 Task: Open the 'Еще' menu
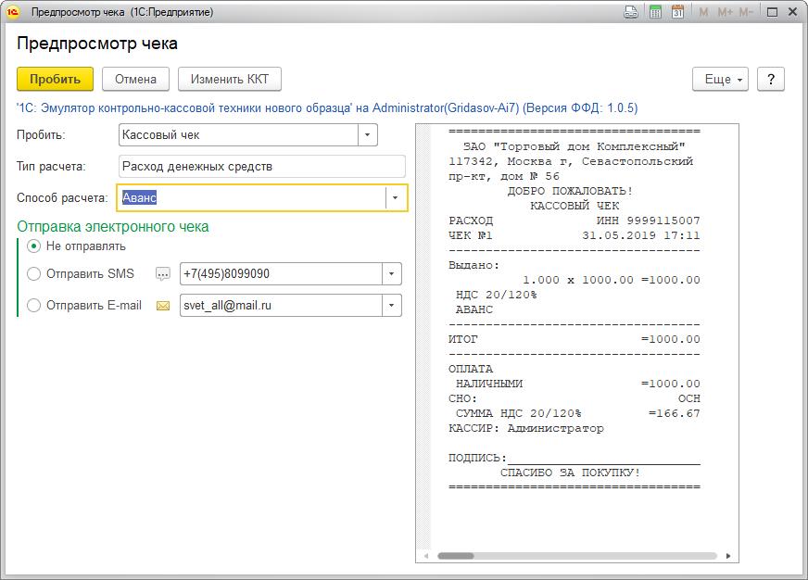(x=720, y=80)
